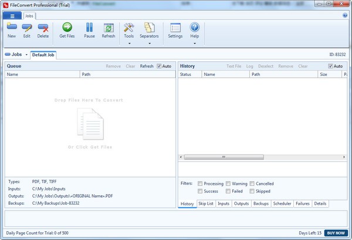Sort Queue by Path column header
This screenshot has width=352, height=240.
coord(127,74)
